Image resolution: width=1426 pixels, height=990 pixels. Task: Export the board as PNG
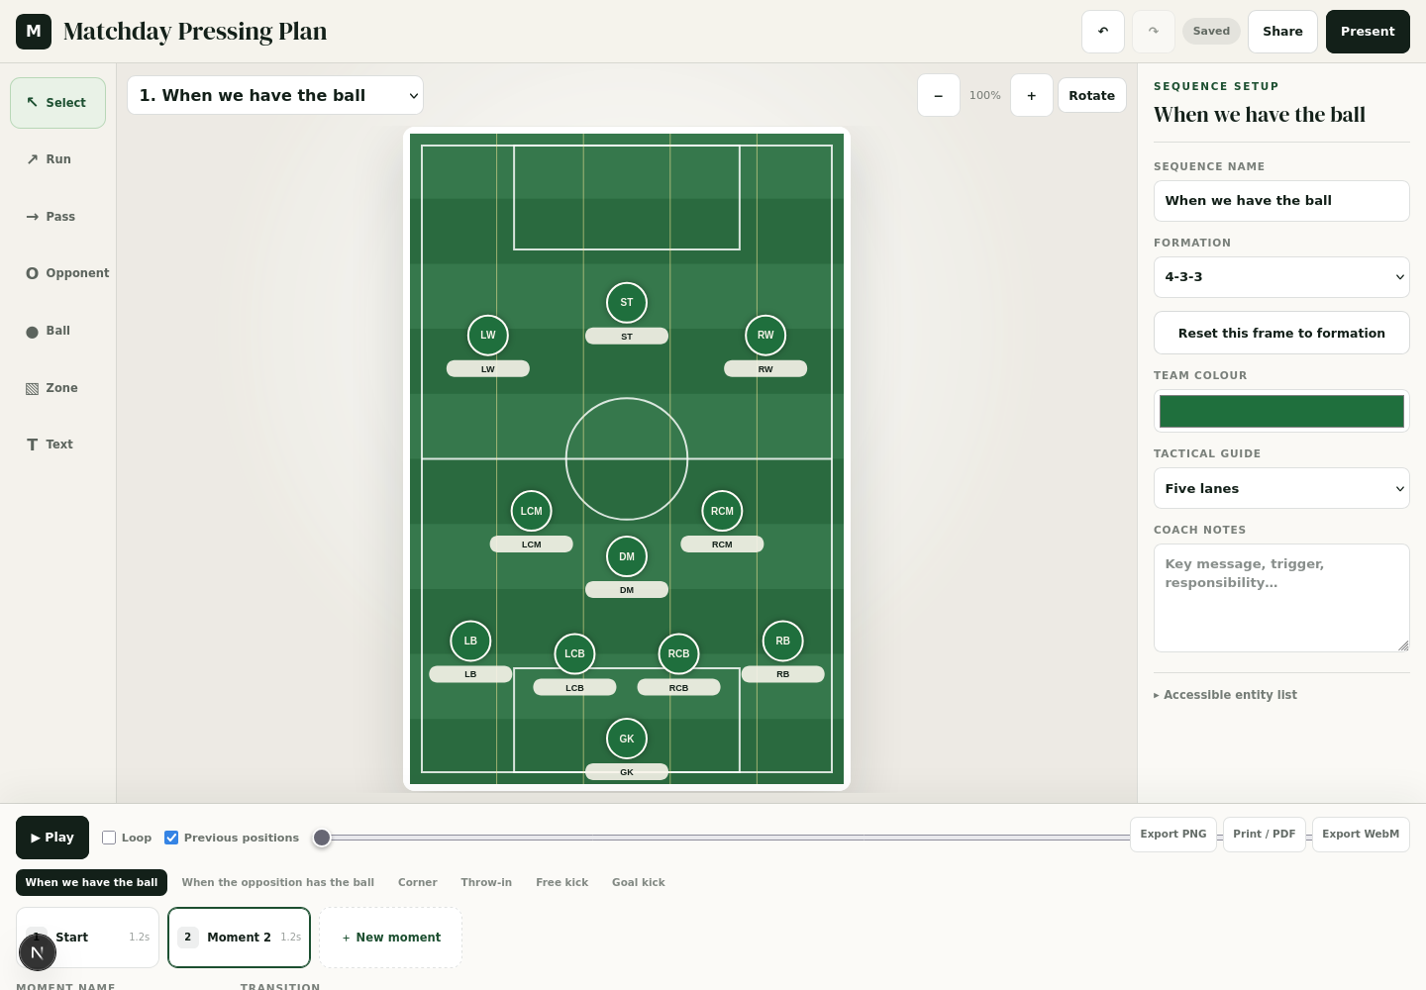click(1173, 835)
